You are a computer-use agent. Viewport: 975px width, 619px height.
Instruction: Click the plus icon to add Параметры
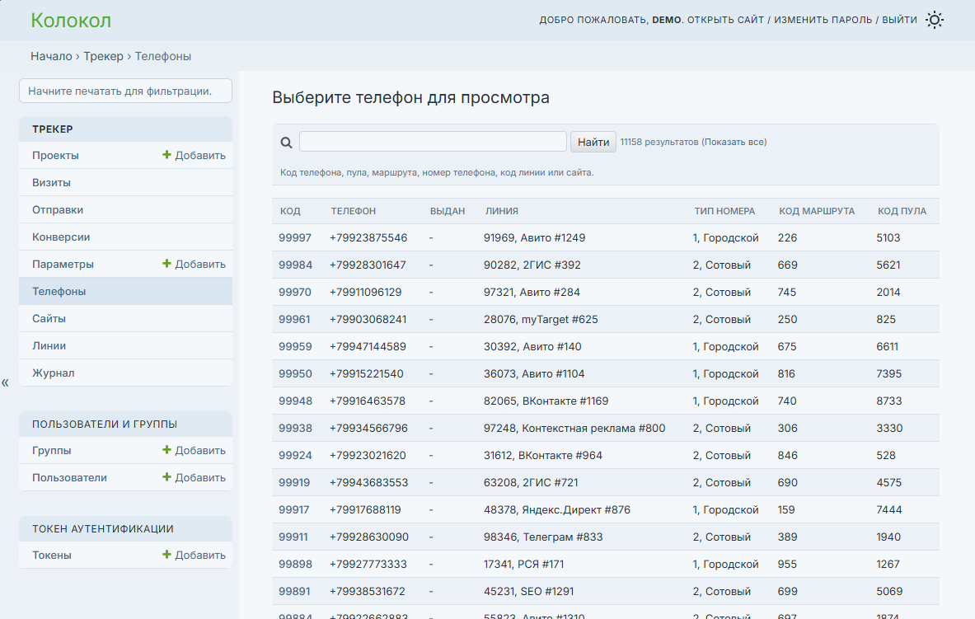pos(166,264)
